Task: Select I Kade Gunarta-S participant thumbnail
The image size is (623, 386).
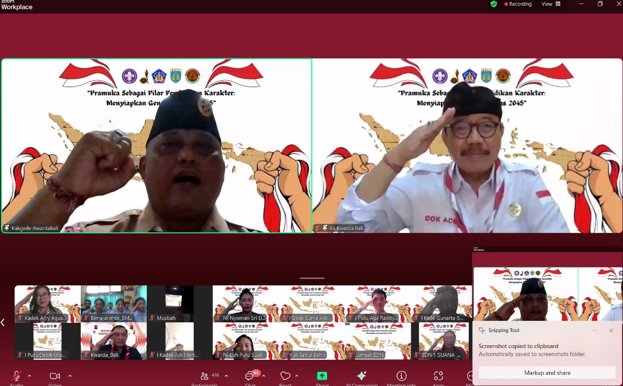Action: point(441,304)
